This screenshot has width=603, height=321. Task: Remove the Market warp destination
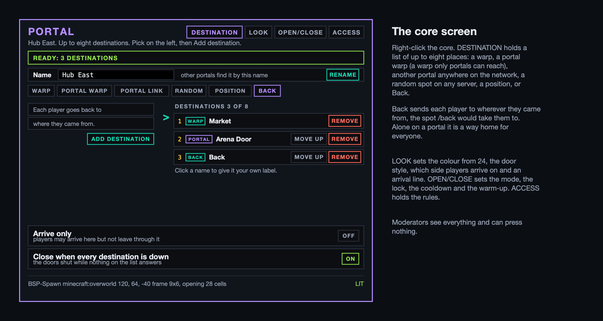[x=345, y=121]
